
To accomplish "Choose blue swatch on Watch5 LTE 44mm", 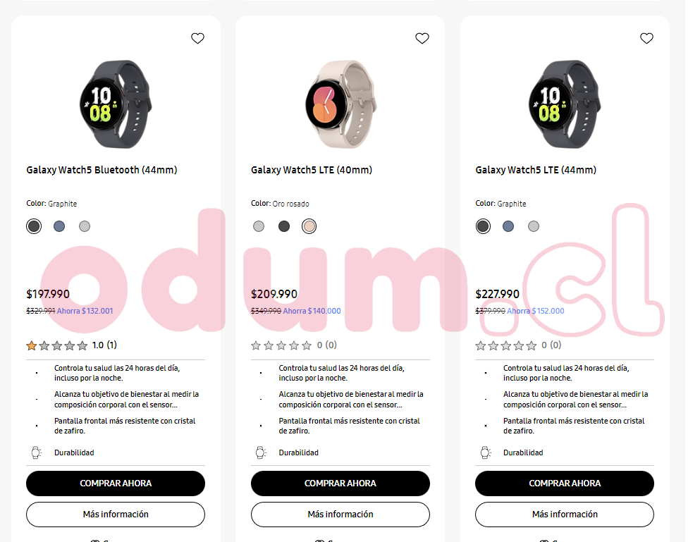I will point(508,226).
